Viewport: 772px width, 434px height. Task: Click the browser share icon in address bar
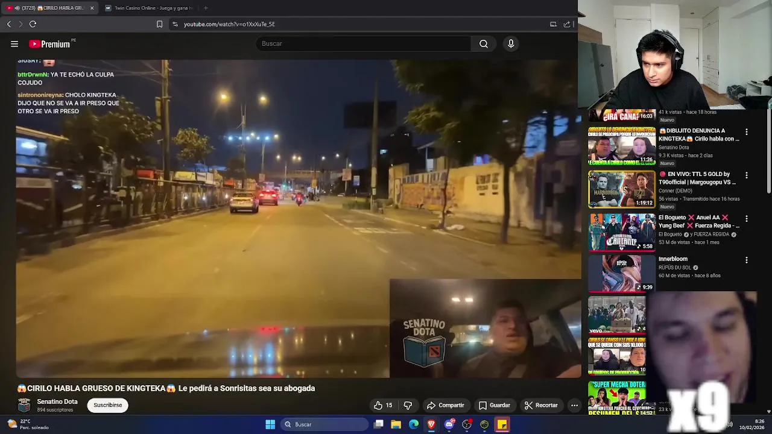[x=567, y=24]
